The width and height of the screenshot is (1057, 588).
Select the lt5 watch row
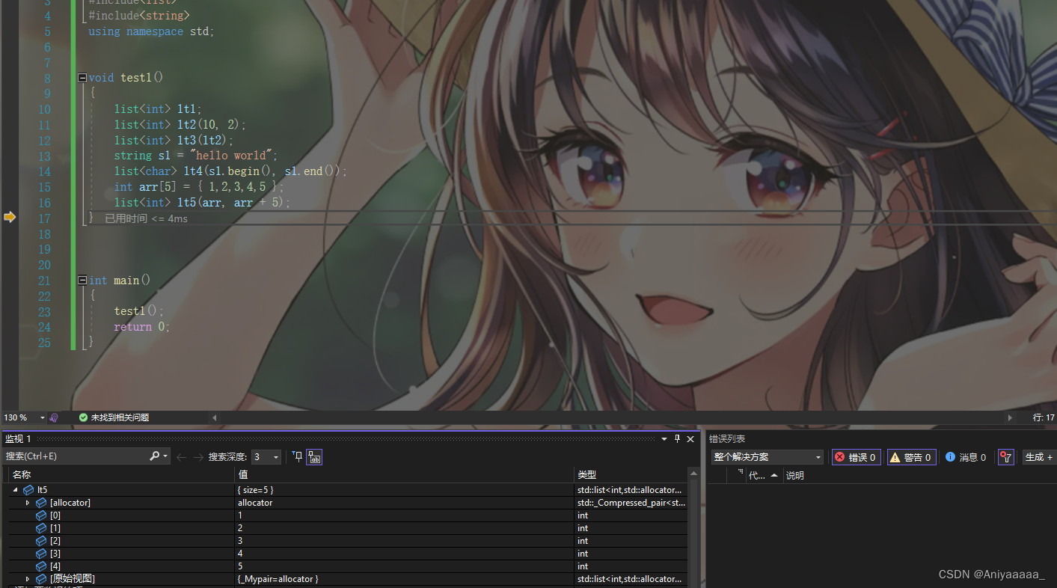point(348,490)
